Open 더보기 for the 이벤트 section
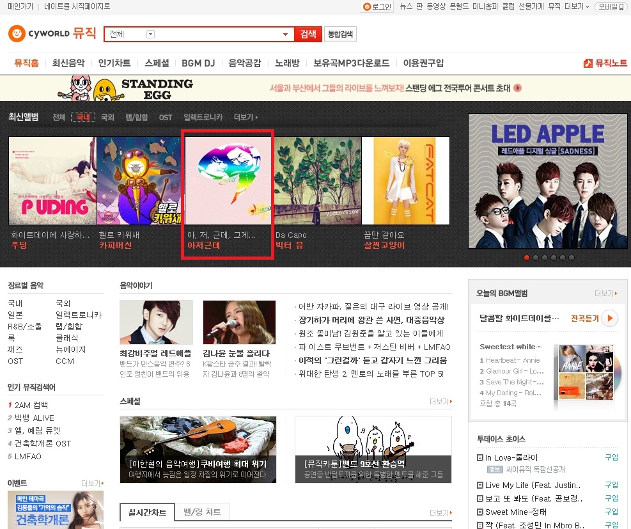 tap(93, 483)
